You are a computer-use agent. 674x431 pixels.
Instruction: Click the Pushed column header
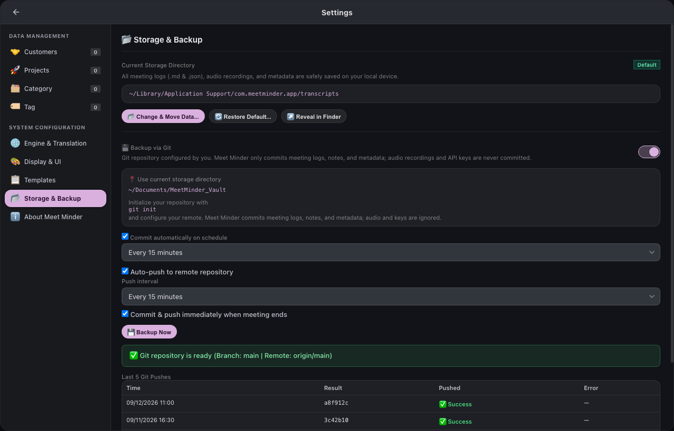pyautogui.click(x=450, y=388)
